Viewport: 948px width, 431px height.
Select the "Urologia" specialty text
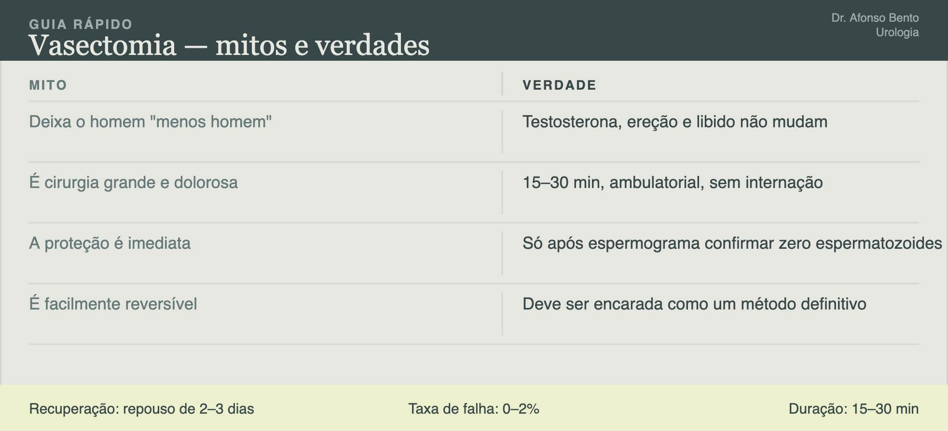897,32
